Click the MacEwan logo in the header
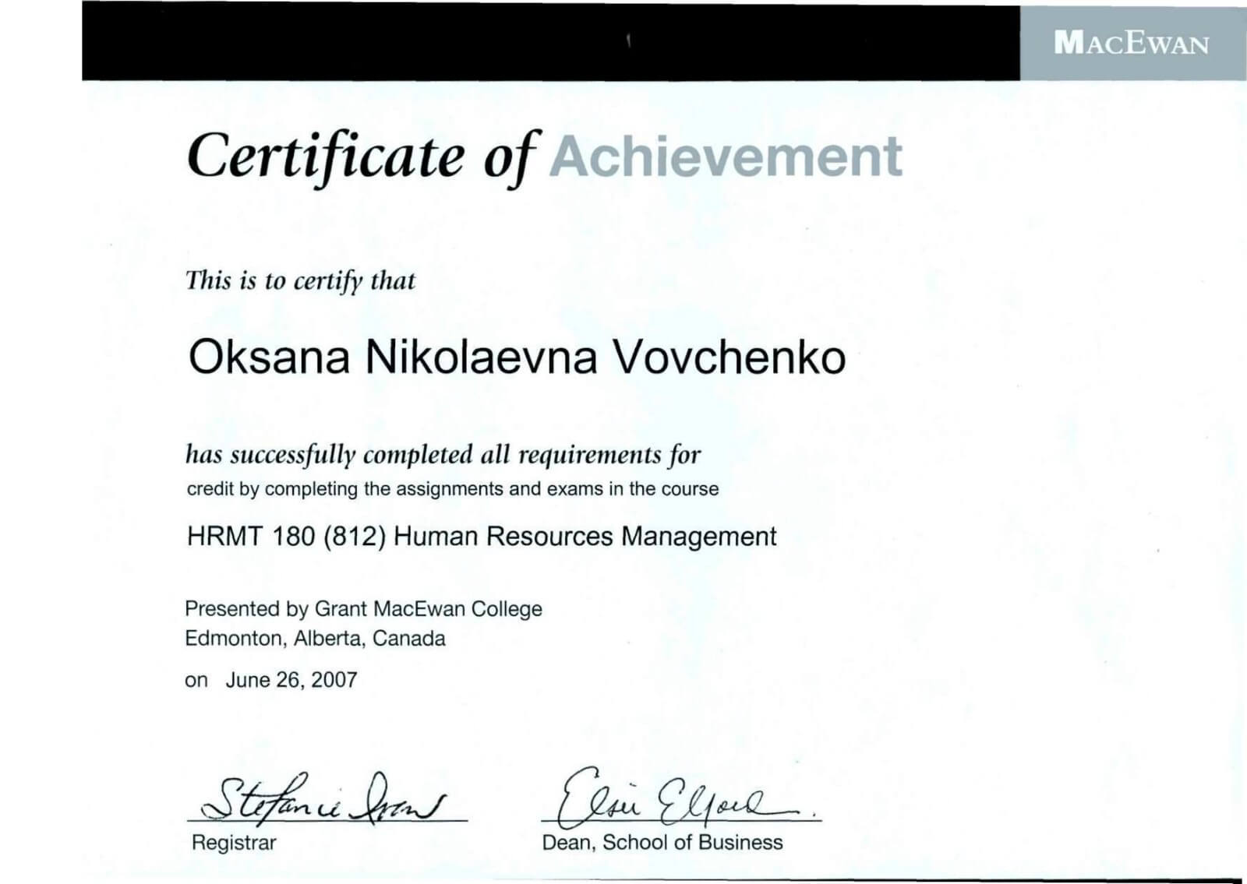1247x884 pixels. 1131,43
